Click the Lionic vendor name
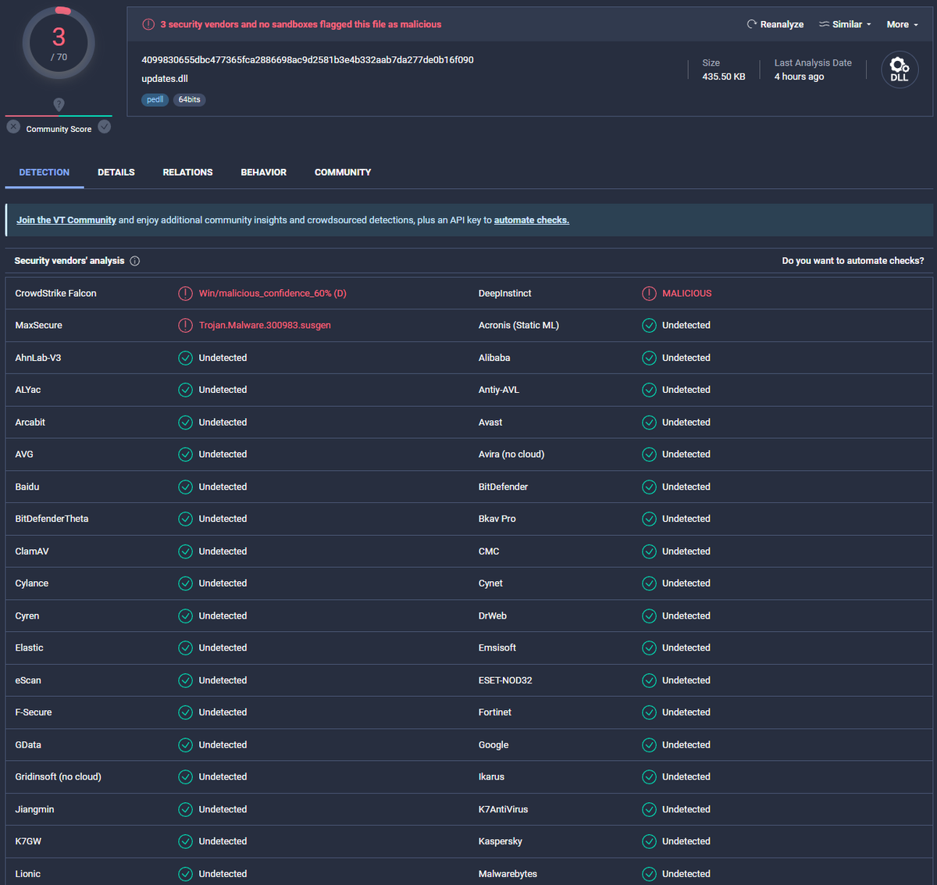Viewport: 937px width, 885px height. coord(28,874)
